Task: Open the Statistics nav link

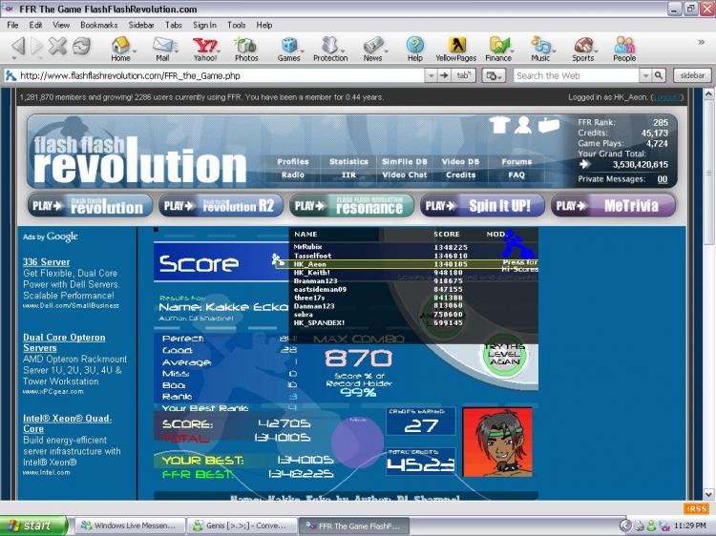Action: click(348, 161)
